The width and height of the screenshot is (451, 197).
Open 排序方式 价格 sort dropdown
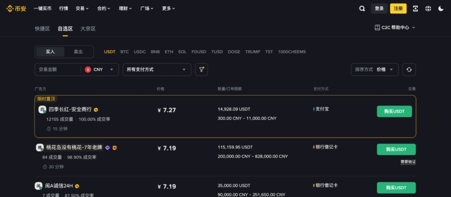pyautogui.click(x=375, y=69)
